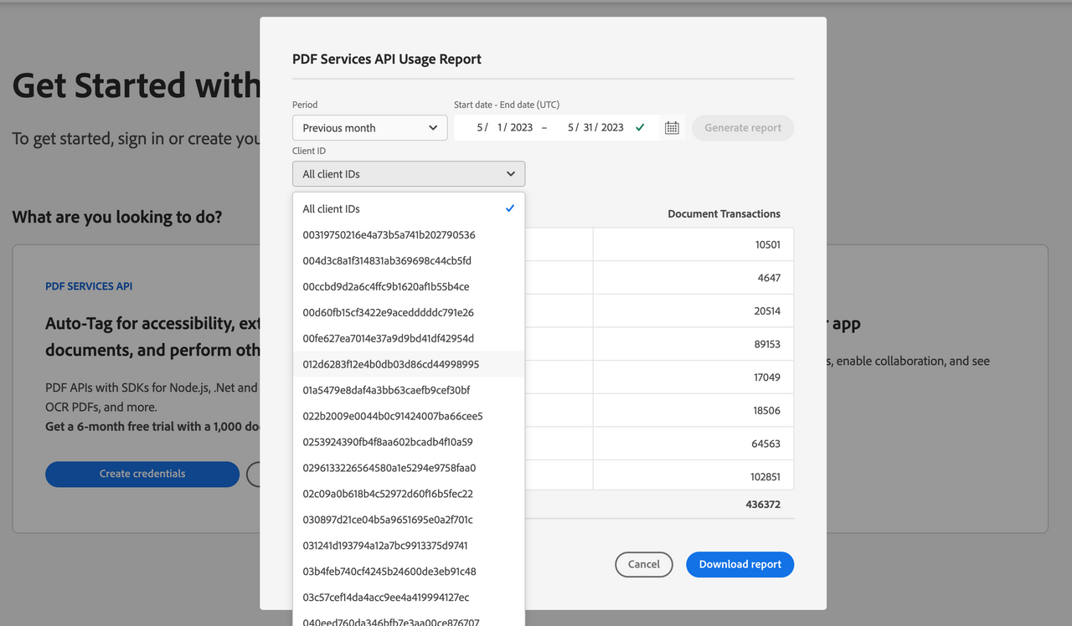Click the 102851 transactions cell
The height and width of the screenshot is (626, 1072).
click(x=693, y=476)
